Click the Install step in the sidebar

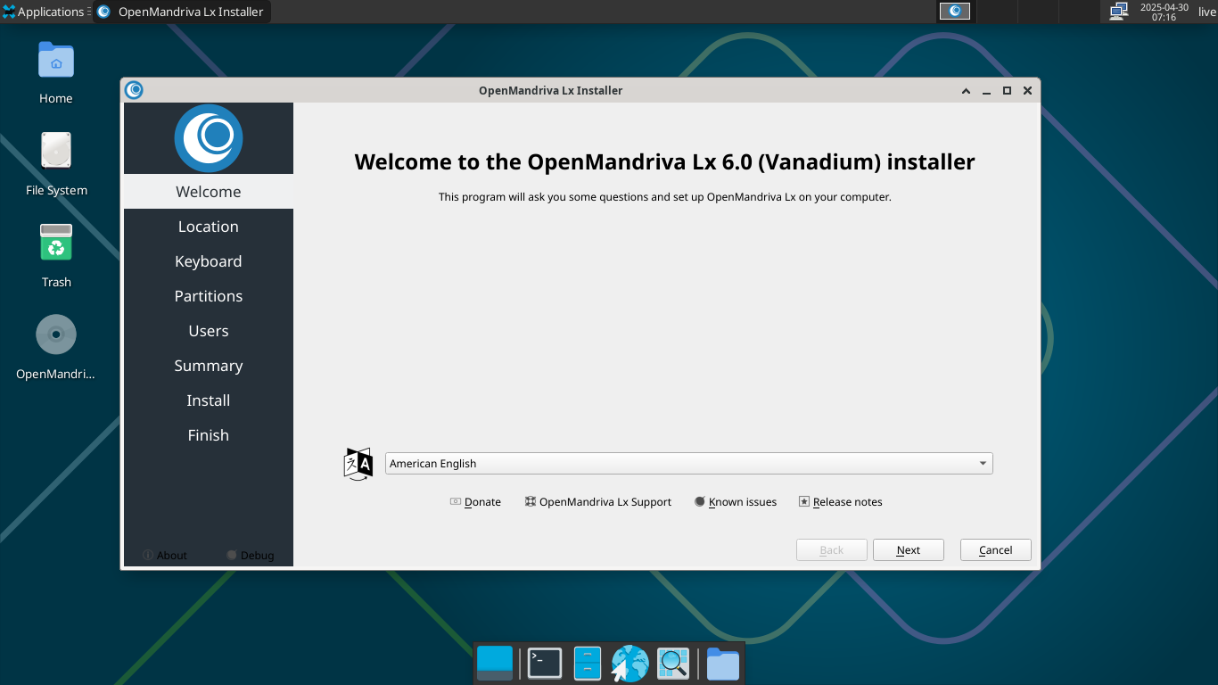coord(209,400)
